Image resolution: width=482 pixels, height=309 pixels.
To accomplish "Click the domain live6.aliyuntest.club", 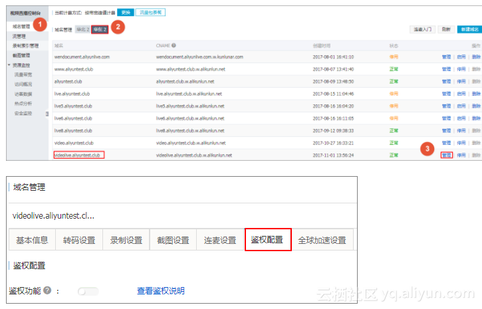I will [x=73, y=118].
